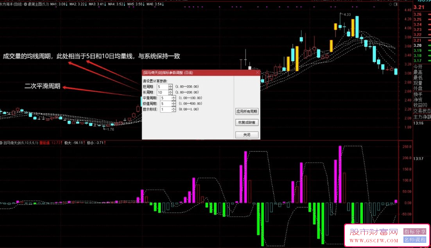The height and width of the screenshot is (248, 431).
Task: Click the 应用所有周期 button
Action: pyautogui.click(x=247, y=111)
